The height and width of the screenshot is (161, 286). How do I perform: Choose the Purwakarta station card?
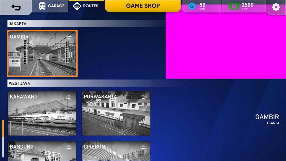click(x=116, y=113)
